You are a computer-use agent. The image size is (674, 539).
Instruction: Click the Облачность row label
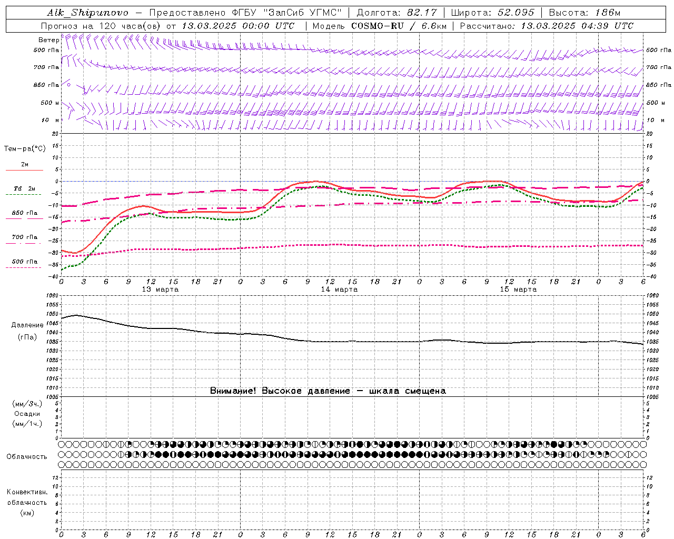27,457
